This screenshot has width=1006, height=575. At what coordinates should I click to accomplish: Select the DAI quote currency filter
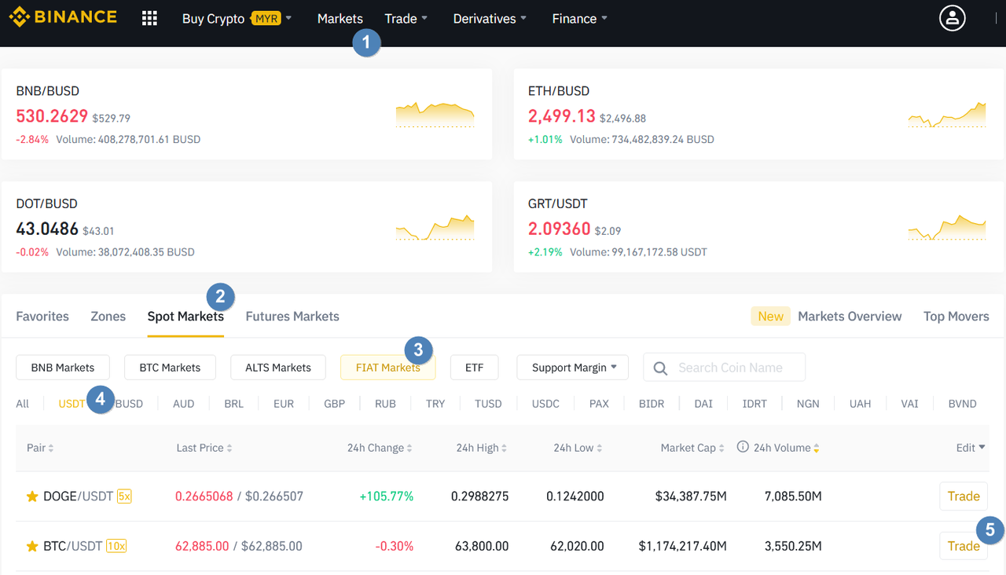(x=703, y=404)
